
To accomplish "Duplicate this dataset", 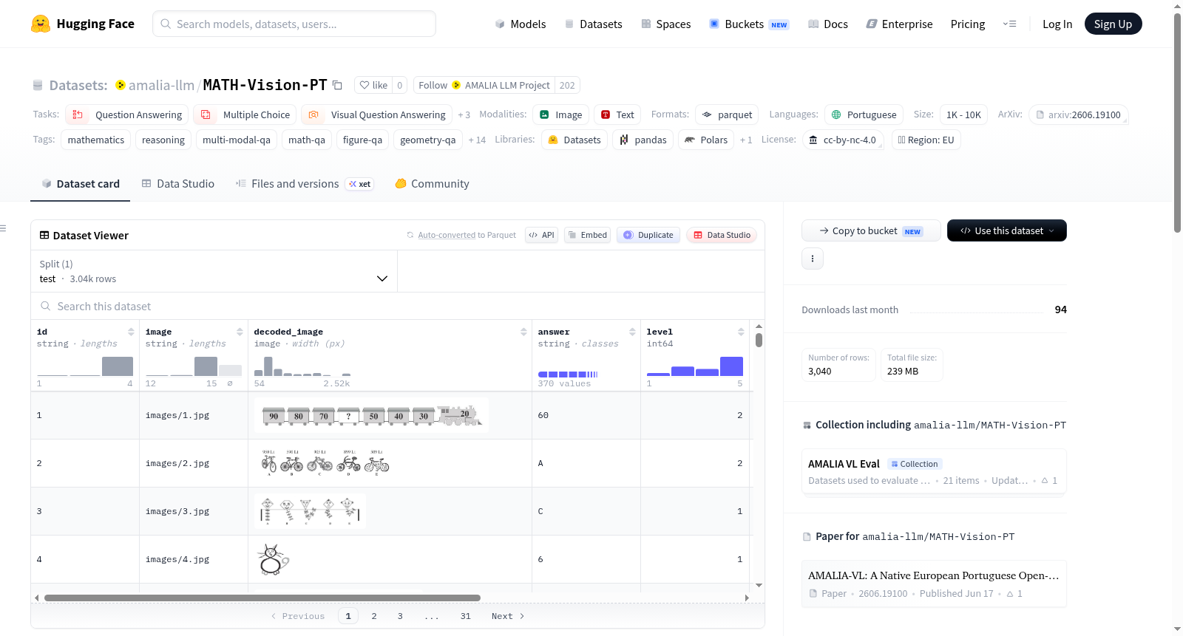I will click(648, 235).
